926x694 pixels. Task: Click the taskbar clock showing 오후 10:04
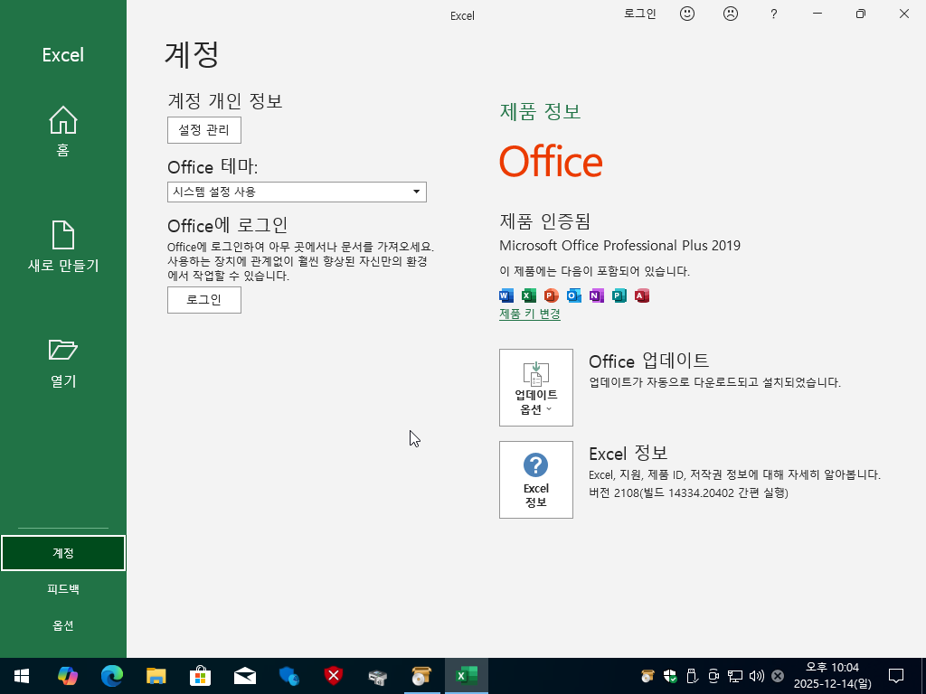[x=832, y=676]
